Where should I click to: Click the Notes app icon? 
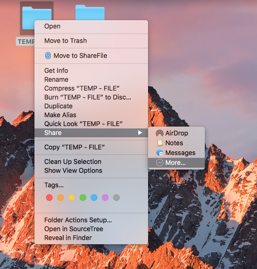pos(160,143)
